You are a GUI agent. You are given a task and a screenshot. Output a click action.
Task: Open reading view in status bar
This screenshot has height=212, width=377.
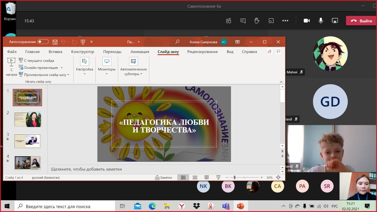click(206, 178)
